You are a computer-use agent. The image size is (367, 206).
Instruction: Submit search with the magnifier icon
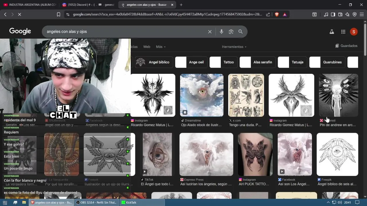point(241,32)
